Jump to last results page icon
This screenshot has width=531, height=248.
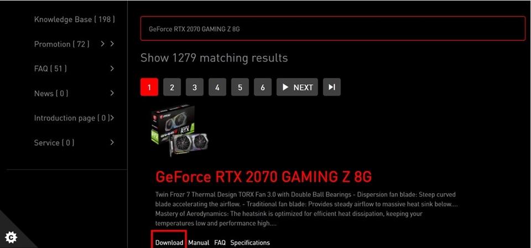point(332,87)
